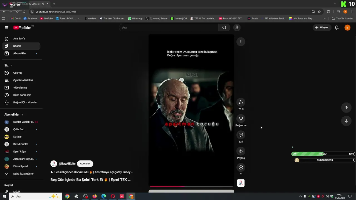The height and width of the screenshot is (200, 356).
Task: Open the comments for this short
Action: coord(241,135)
